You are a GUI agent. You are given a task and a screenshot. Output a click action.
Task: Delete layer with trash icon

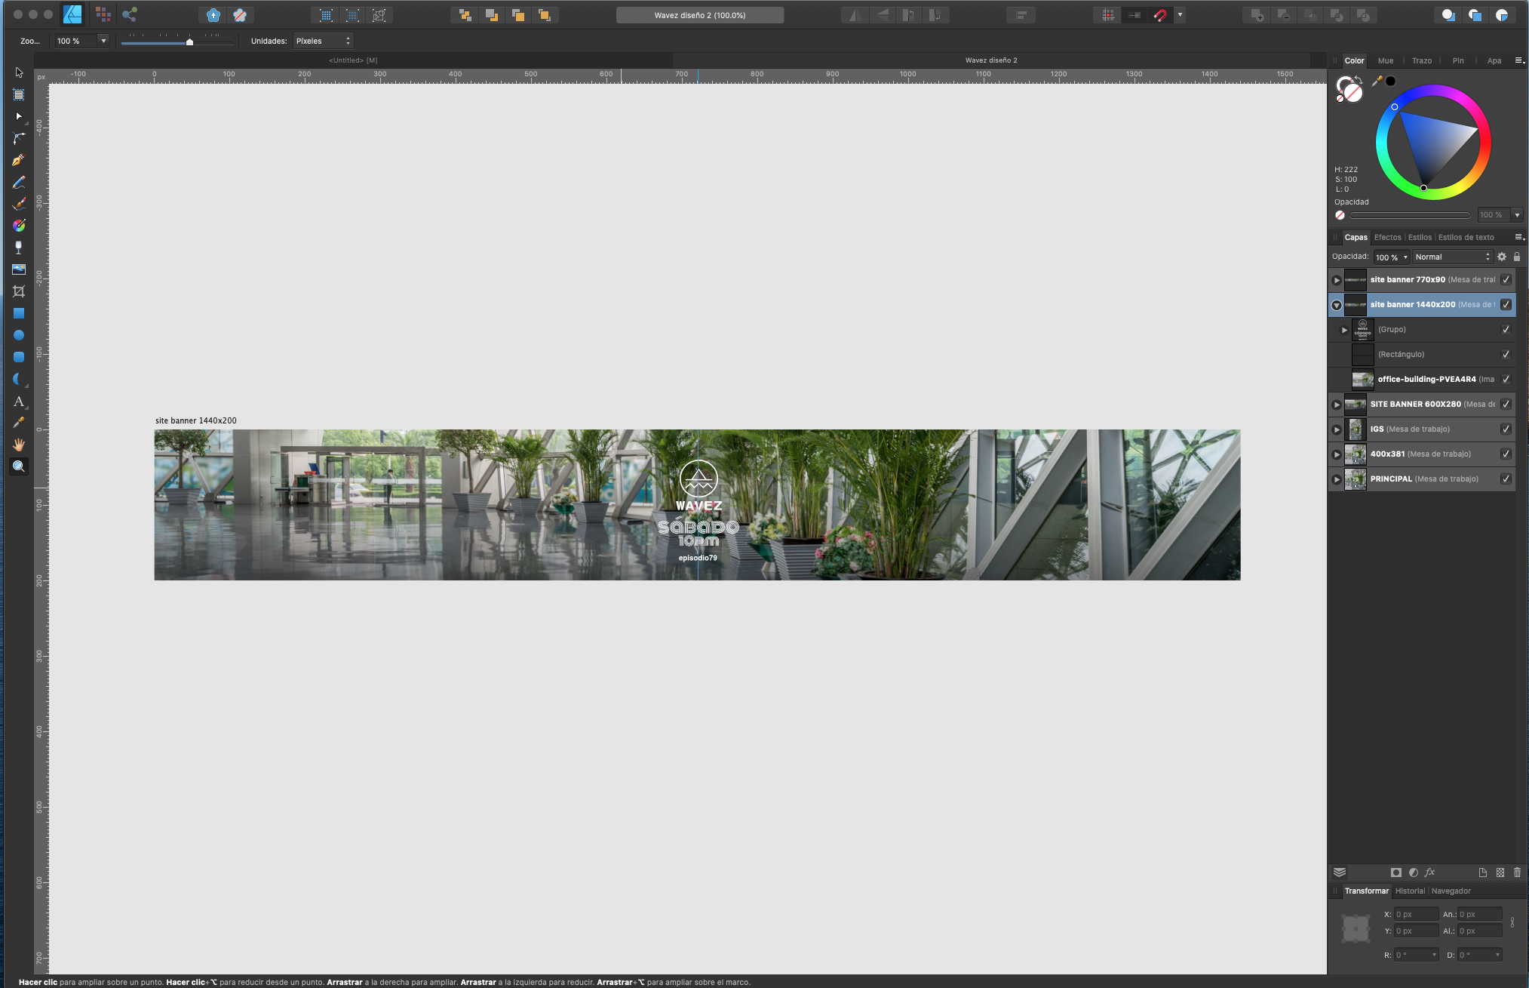(x=1517, y=873)
